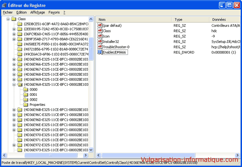242x167 pixels.
Task: Expand the {4D36E965-E325 key
Action: (14, 59)
